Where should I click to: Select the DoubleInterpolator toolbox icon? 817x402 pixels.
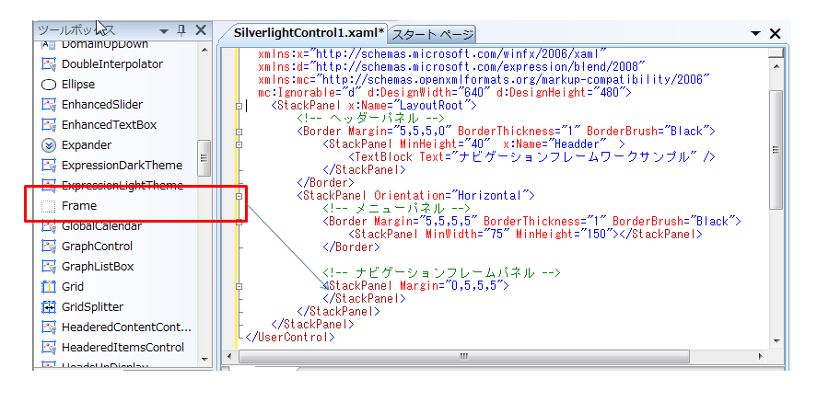tap(49, 64)
